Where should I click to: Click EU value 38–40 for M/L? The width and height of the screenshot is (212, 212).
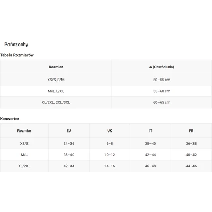tap(69, 155)
